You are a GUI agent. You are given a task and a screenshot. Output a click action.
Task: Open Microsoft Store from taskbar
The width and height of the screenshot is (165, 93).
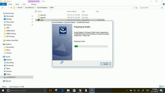click(x=74, y=90)
